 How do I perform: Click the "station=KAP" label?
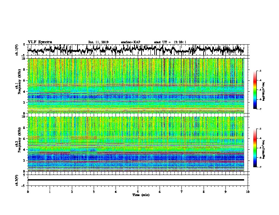tap(131, 42)
